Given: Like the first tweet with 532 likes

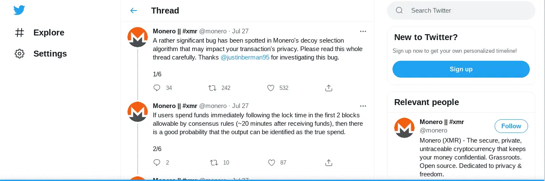Looking at the screenshot, I should 271,88.
